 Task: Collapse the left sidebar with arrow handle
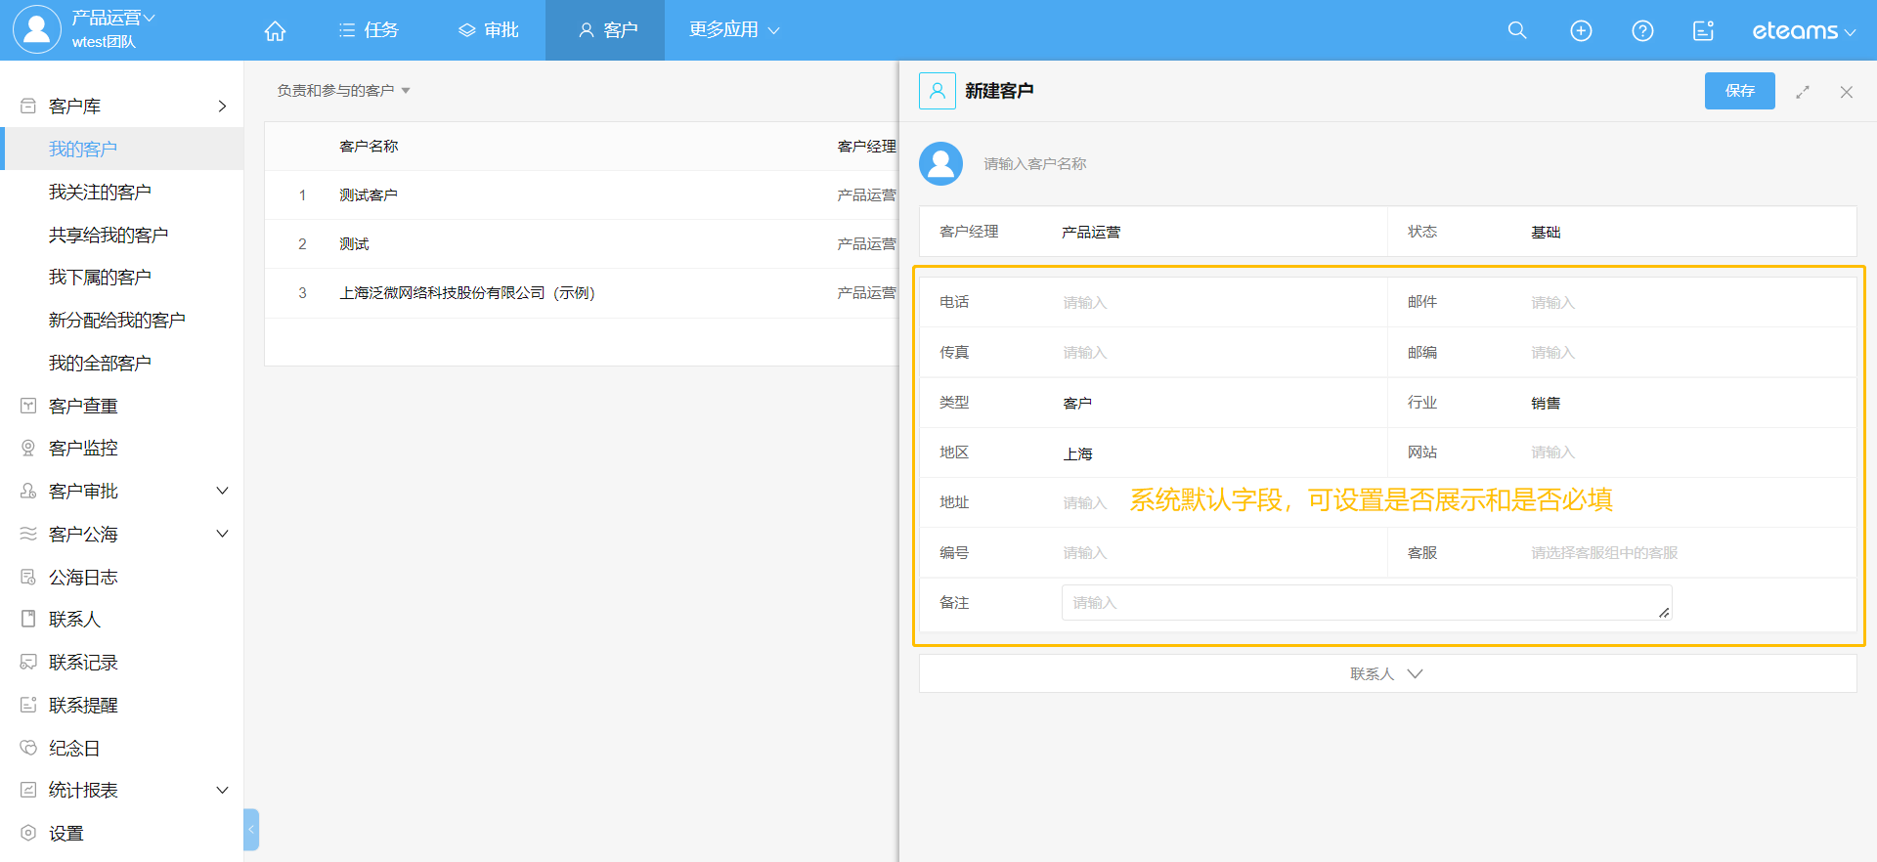pos(251,830)
